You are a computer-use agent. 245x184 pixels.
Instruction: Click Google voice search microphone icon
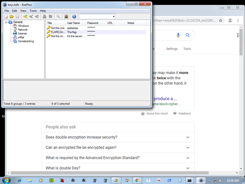point(178,35)
